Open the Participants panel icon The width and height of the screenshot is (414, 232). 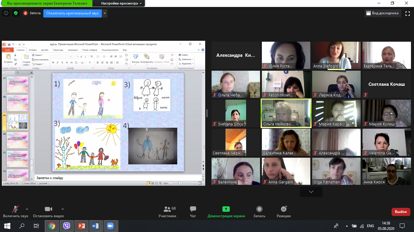click(x=167, y=209)
